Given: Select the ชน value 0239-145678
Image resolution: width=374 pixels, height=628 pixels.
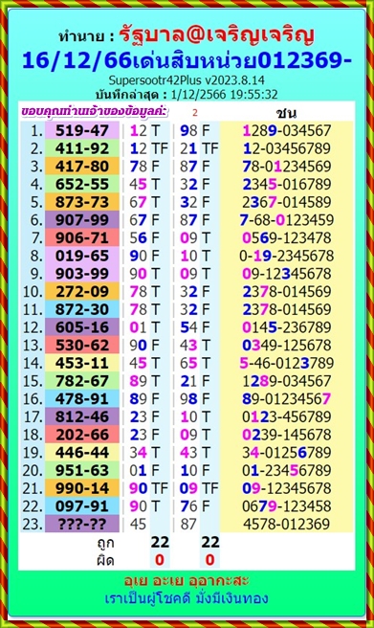Looking at the screenshot, I should coord(287,435).
